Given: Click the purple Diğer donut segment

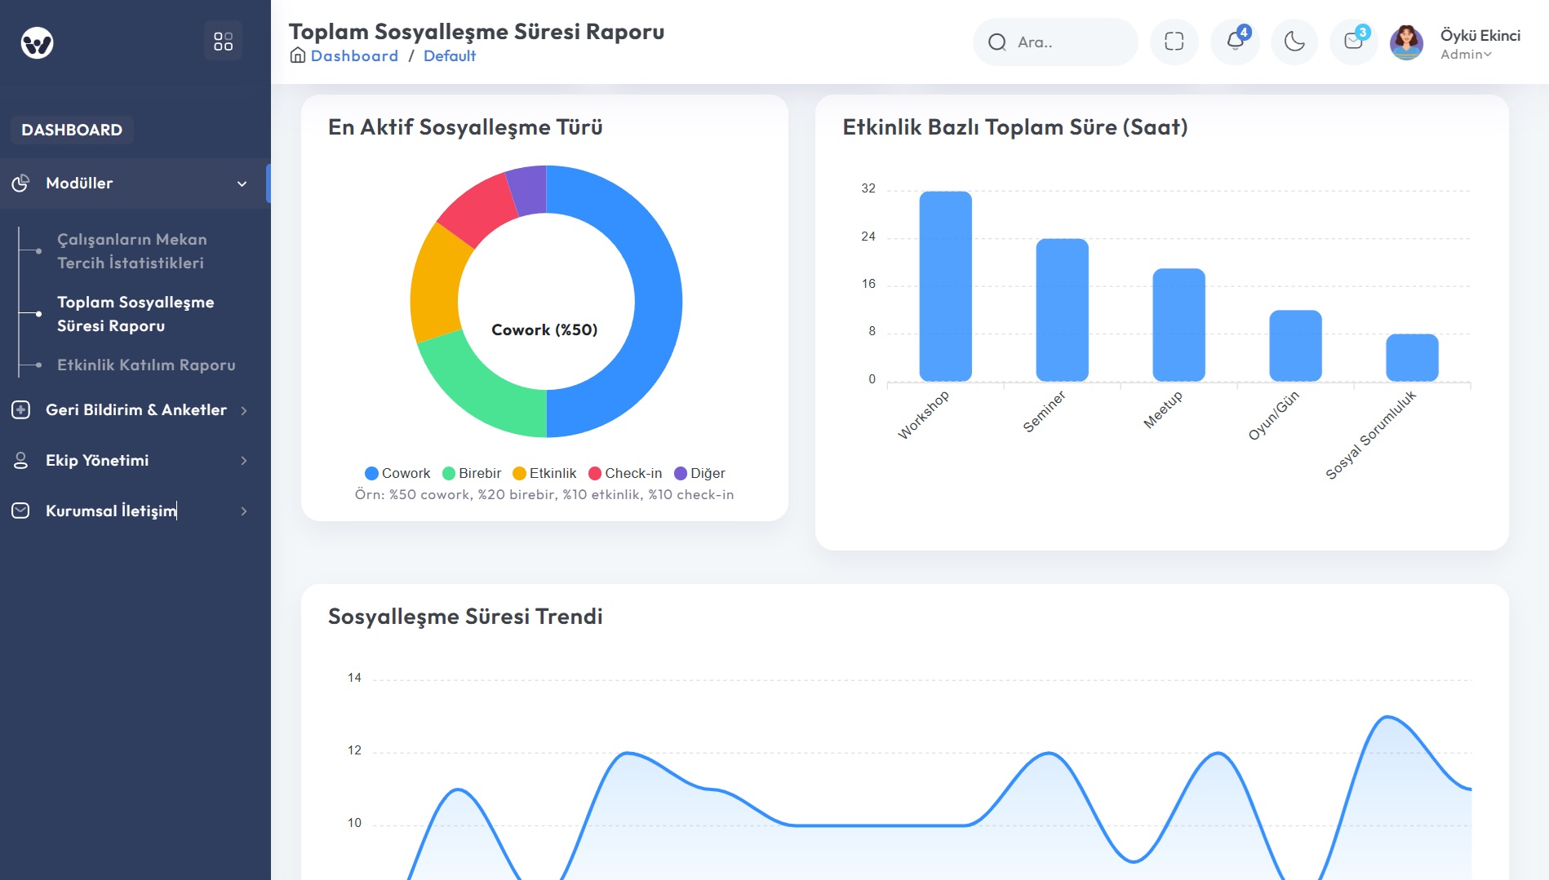Looking at the screenshot, I should point(529,190).
